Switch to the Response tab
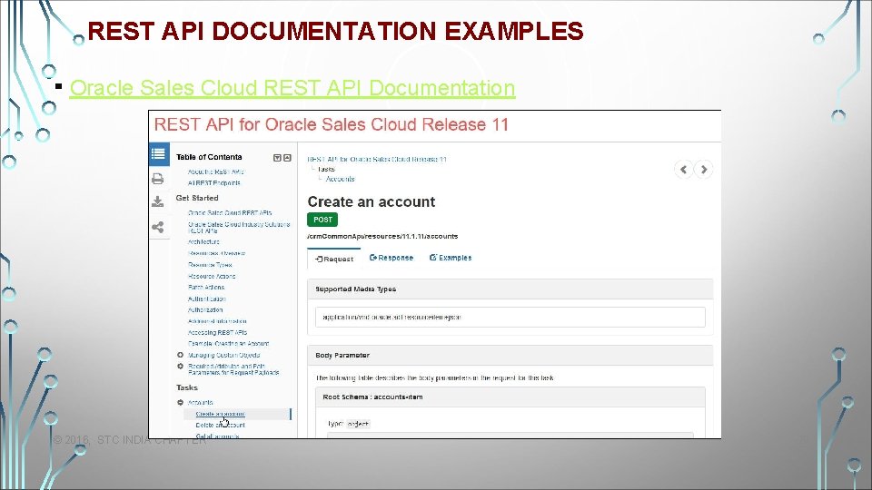 [x=391, y=258]
